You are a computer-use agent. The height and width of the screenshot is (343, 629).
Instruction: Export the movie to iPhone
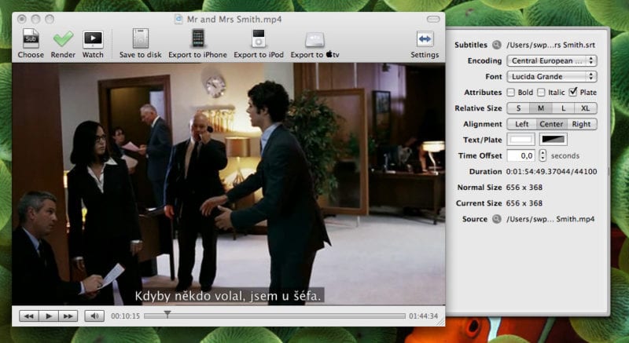point(198,44)
